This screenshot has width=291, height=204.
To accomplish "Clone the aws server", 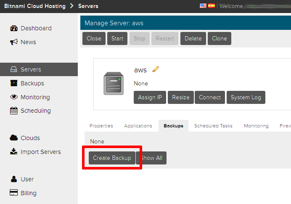I will point(220,38).
